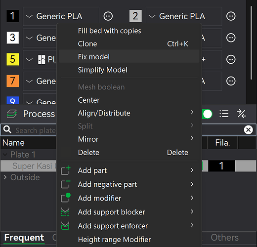Open options for filament 2 Generic PLA
The image size is (257, 247).
[x=231, y=16]
